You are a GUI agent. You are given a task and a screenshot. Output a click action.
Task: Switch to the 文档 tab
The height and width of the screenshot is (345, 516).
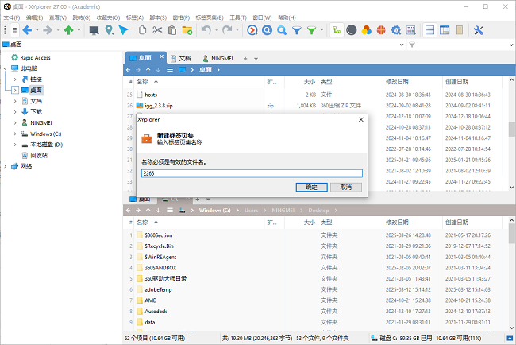(182, 58)
